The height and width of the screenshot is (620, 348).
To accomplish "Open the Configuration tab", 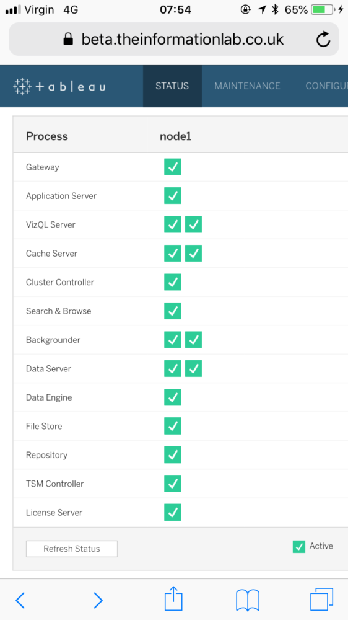I will point(326,86).
